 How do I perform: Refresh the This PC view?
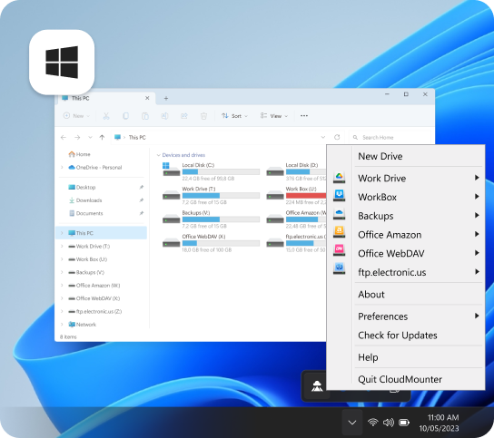click(337, 137)
